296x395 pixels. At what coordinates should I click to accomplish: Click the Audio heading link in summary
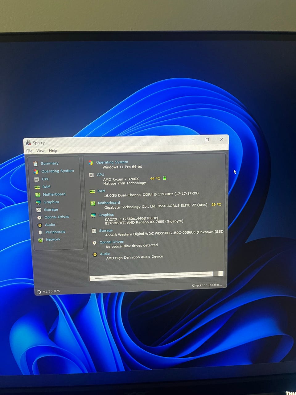105,254
